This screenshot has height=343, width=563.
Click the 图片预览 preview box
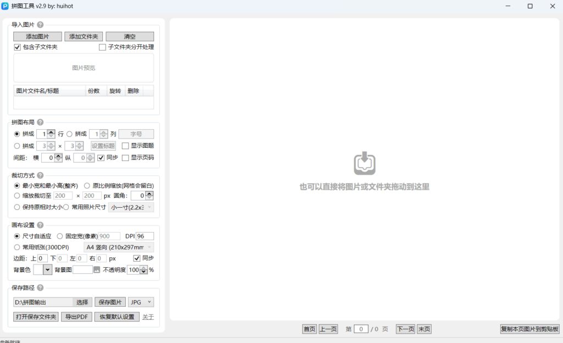(84, 68)
